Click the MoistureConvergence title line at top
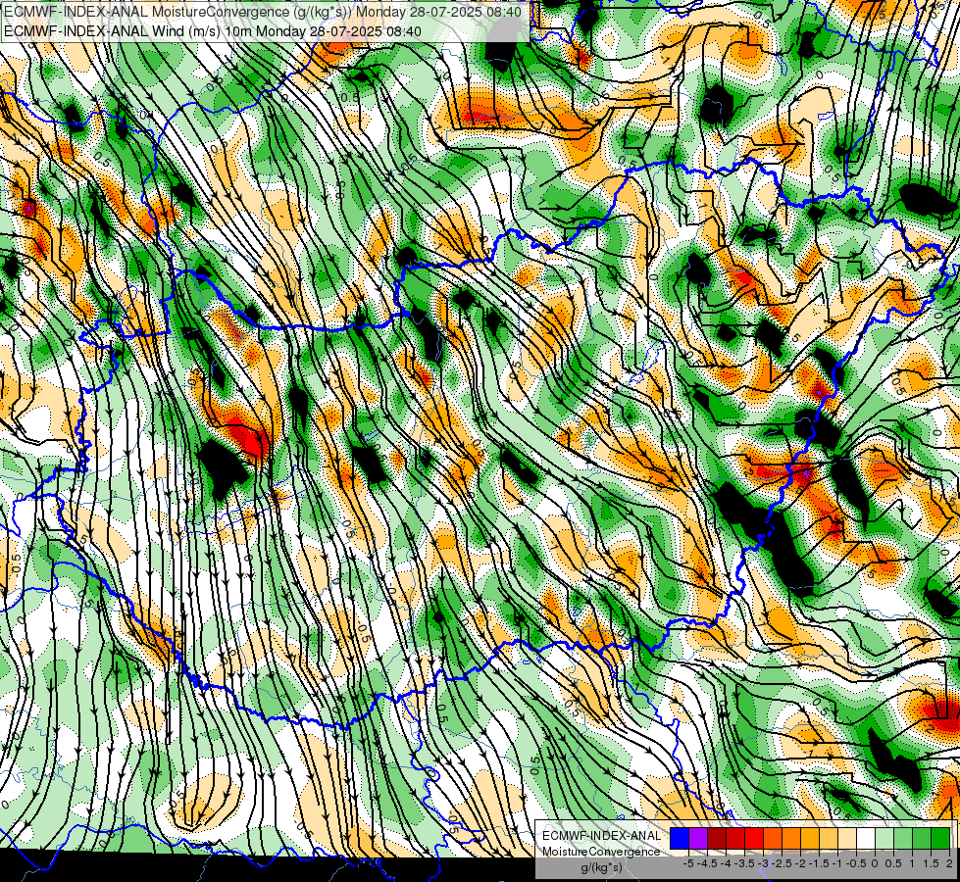This screenshot has width=960, height=882. [263, 12]
